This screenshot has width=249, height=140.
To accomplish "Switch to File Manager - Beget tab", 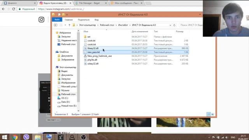I will click(91, 3).
